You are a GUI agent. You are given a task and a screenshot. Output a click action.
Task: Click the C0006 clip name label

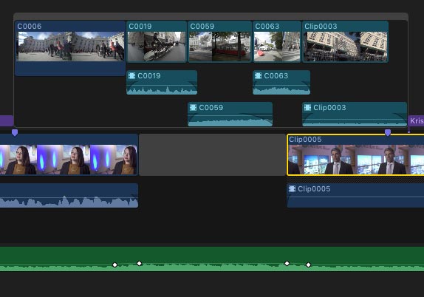pyautogui.click(x=30, y=27)
